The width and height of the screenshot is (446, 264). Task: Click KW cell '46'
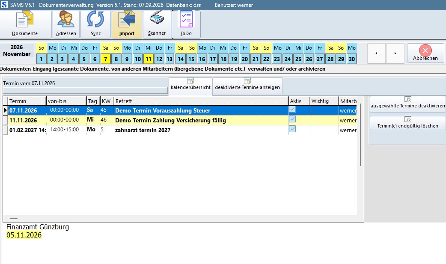tap(107, 120)
